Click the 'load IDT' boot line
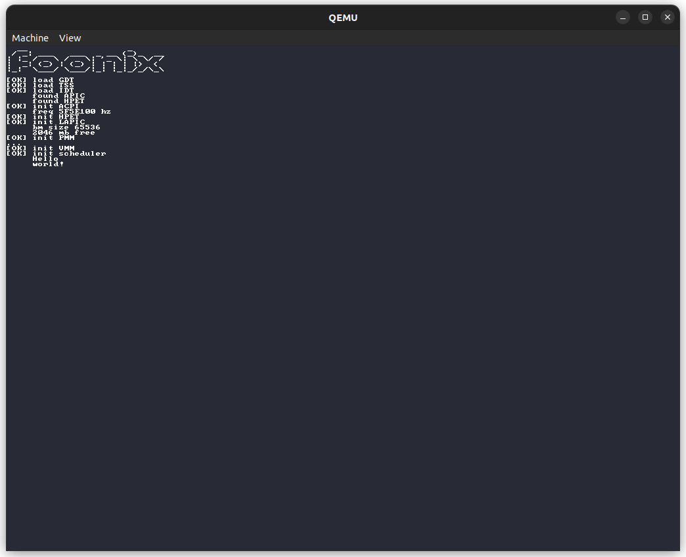Screen dimensions: 686x557 coord(53,91)
